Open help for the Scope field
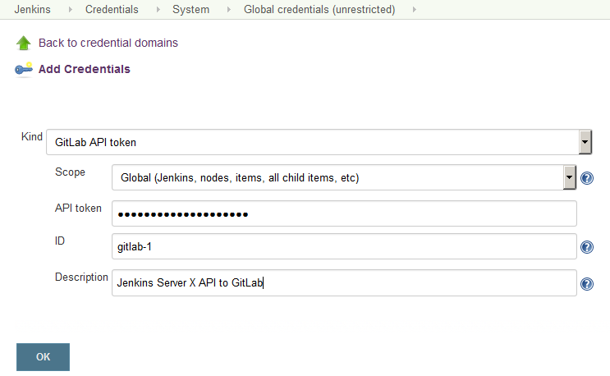This screenshot has height=376, width=610. pos(587,178)
